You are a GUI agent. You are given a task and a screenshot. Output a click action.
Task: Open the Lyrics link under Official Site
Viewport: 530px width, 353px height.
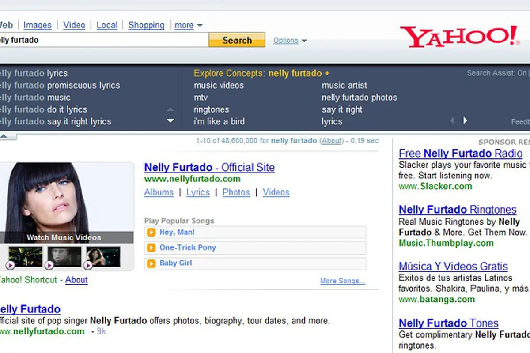pos(198,192)
